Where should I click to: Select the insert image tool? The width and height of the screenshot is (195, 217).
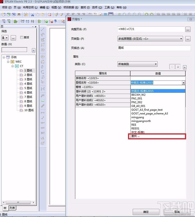[42, 101]
